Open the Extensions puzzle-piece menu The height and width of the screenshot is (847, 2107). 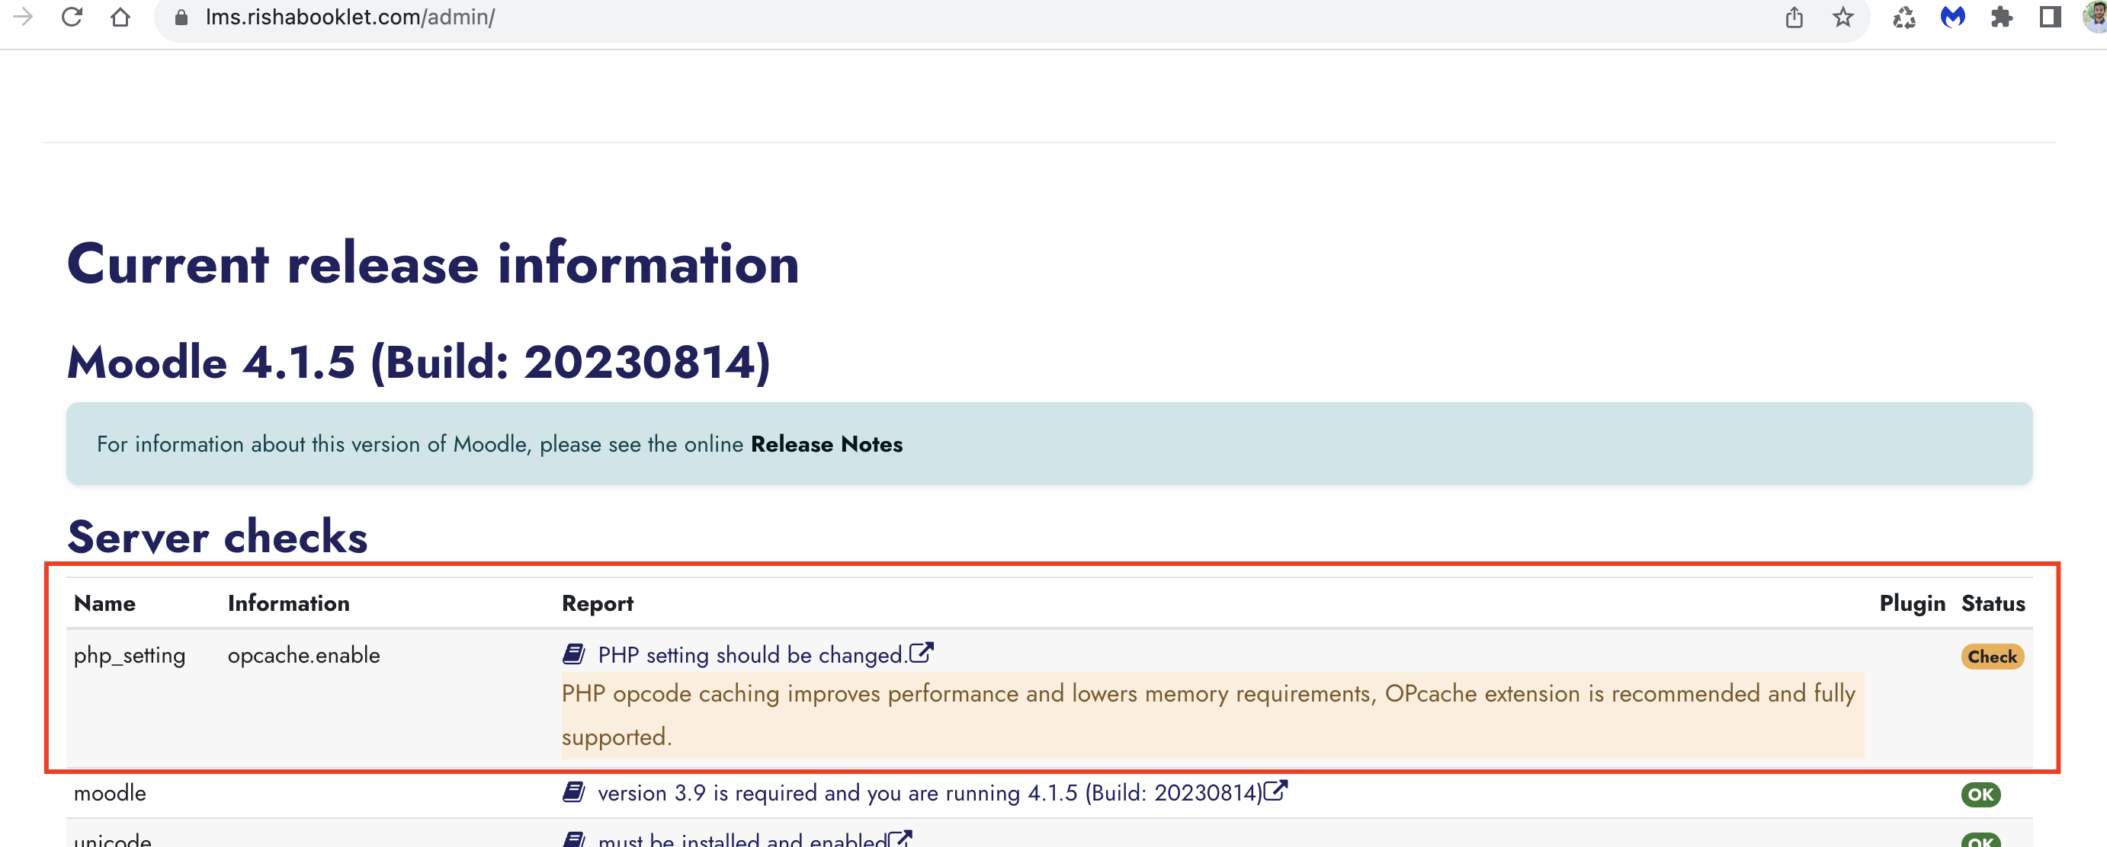[x=2001, y=18]
